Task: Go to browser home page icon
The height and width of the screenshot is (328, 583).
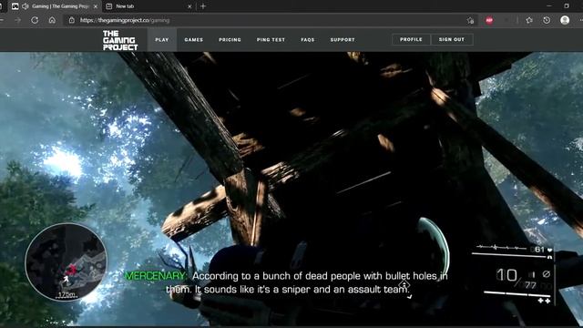Action: click(52, 20)
